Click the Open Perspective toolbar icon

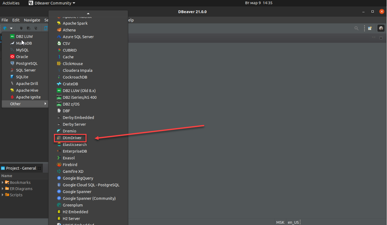[x=370, y=28]
